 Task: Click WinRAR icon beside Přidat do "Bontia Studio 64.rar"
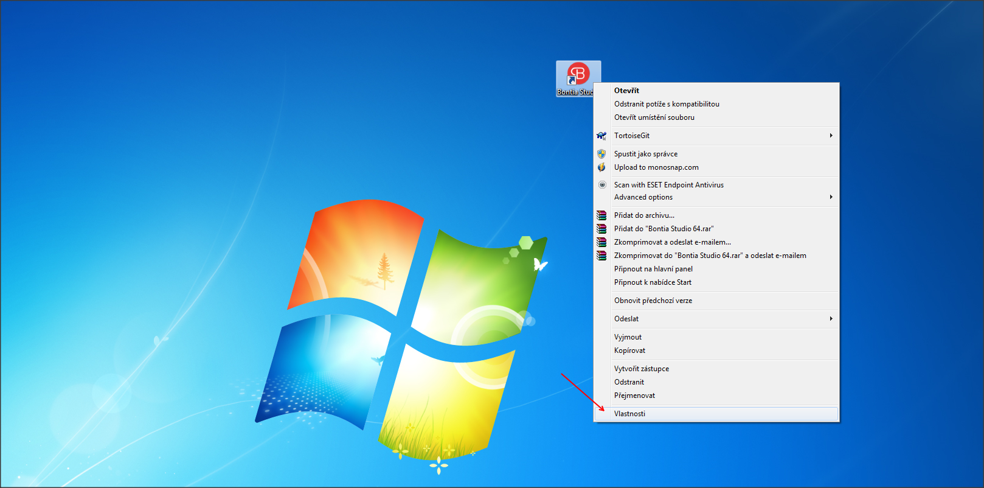[601, 229]
